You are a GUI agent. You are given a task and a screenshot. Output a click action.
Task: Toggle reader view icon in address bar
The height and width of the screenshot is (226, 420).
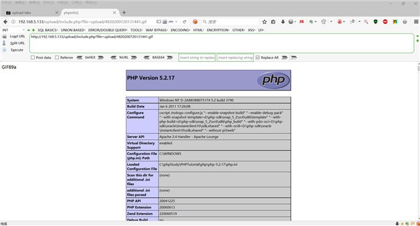point(159,22)
